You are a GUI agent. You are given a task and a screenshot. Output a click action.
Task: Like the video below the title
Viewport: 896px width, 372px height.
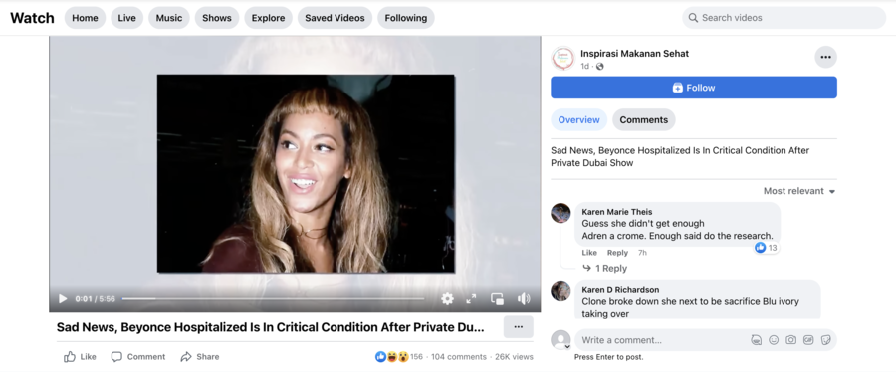80,357
